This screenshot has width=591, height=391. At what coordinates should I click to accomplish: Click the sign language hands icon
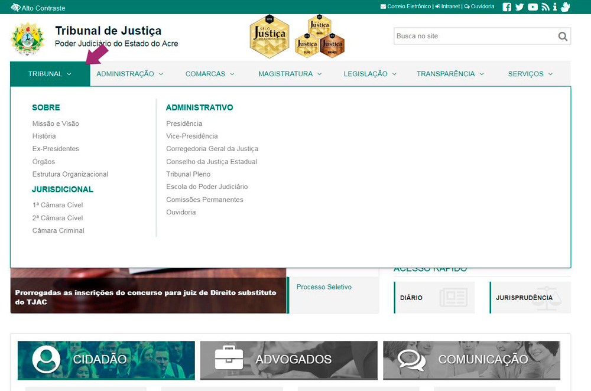pyautogui.click(x=565, y=7)
